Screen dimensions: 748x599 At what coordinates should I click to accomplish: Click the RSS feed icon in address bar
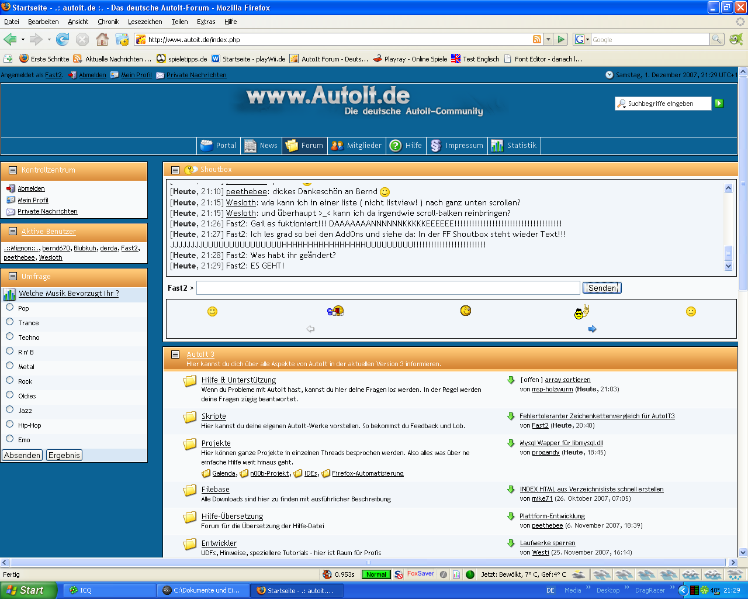click(536, 39)
